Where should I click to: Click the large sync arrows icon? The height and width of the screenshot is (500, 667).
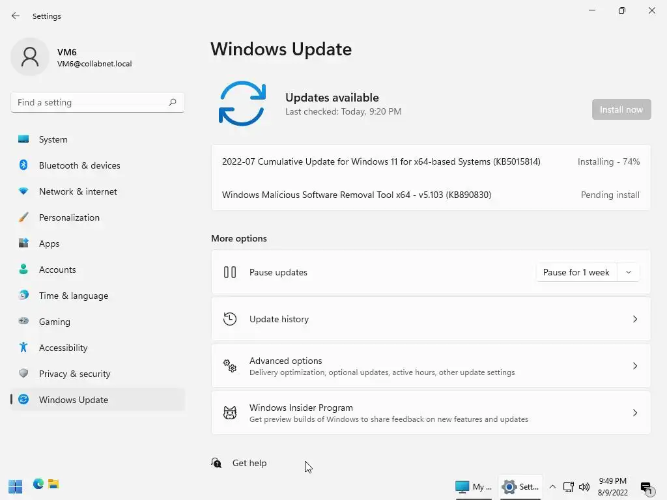pos(242,104)
